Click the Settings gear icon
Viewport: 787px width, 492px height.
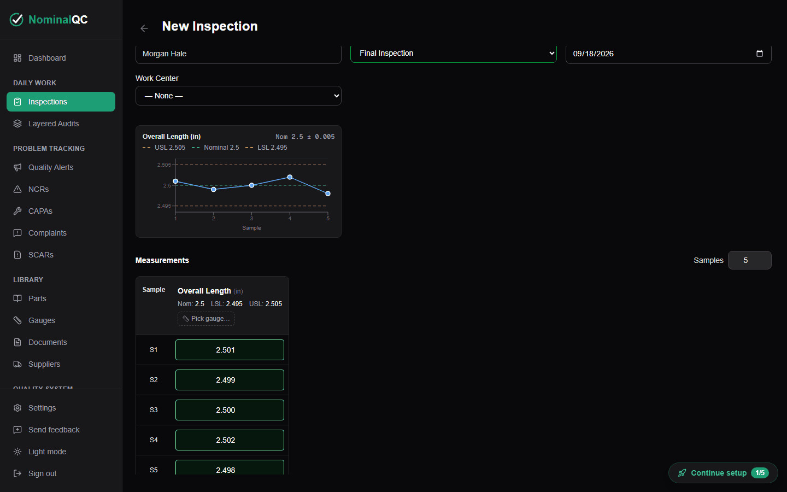click(17, 408)
